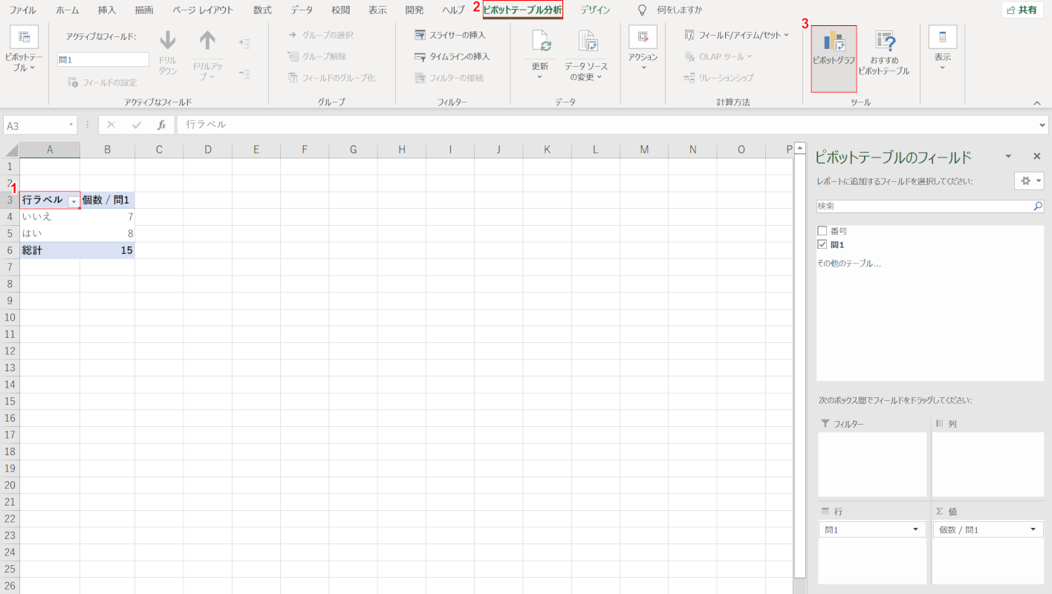Check the 番号 field checkbox
Viewport: 1052px width, 594px height.
click(822, 231)
